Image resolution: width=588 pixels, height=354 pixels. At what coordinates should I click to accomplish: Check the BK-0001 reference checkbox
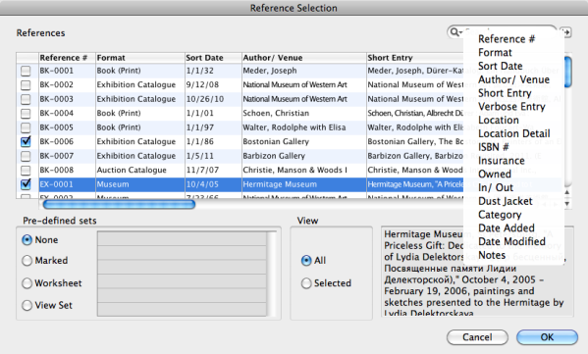(x=26, y=71)
